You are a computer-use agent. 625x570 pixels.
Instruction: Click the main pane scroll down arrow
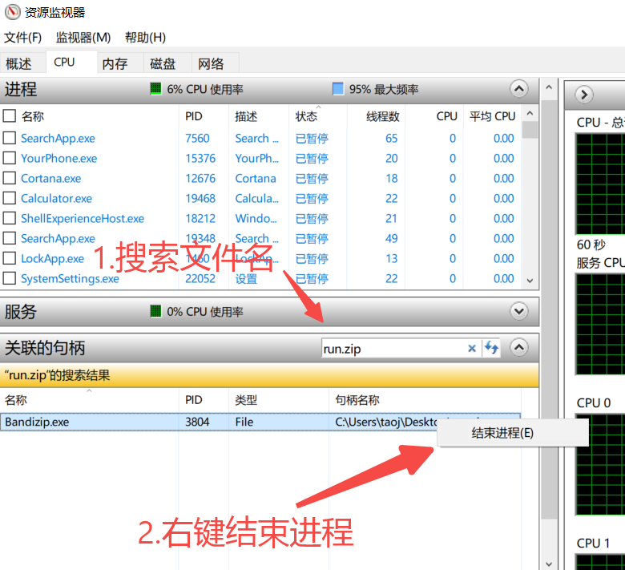click(549, 564)
